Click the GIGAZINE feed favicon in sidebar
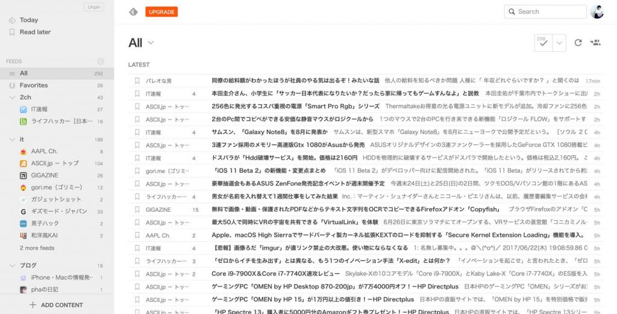The height and width of the screenshot is (314, 617). pyautogui.click(x=23, y=176)
